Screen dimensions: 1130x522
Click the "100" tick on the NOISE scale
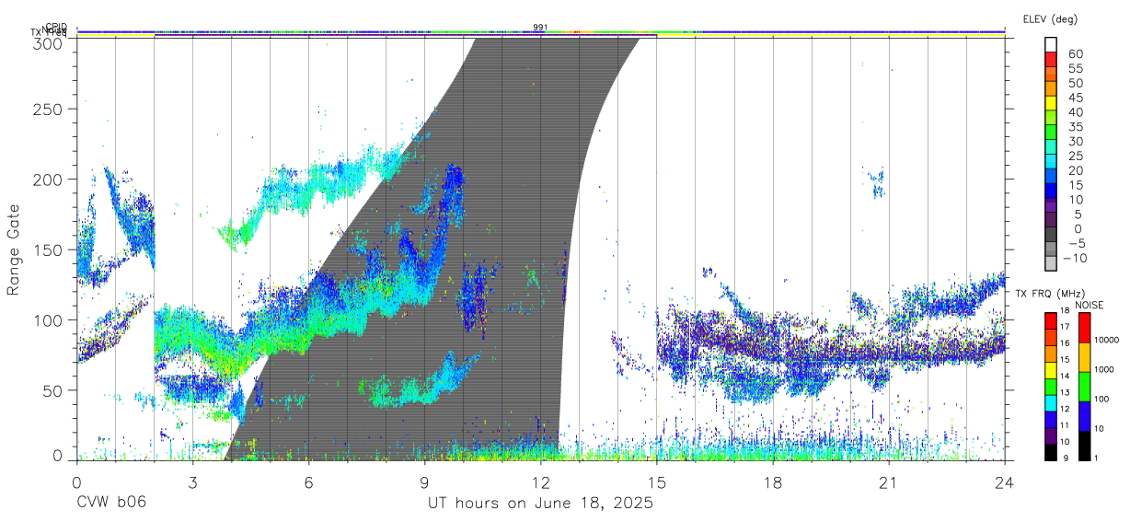tap(1102, 399)
